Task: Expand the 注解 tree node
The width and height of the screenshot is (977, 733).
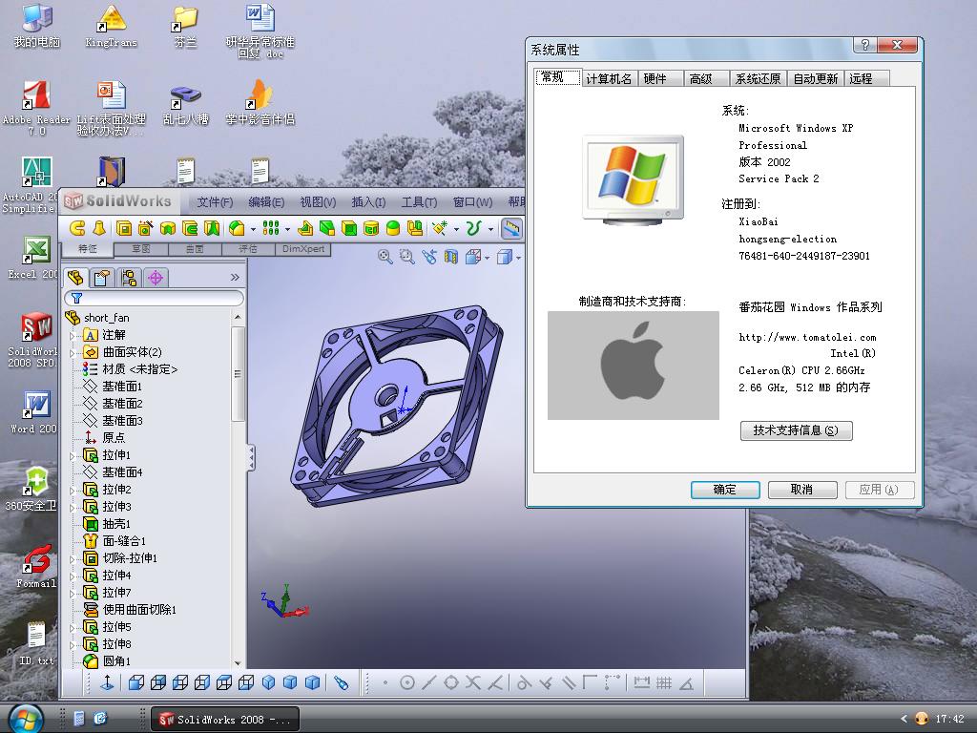Action: point(72,335)
